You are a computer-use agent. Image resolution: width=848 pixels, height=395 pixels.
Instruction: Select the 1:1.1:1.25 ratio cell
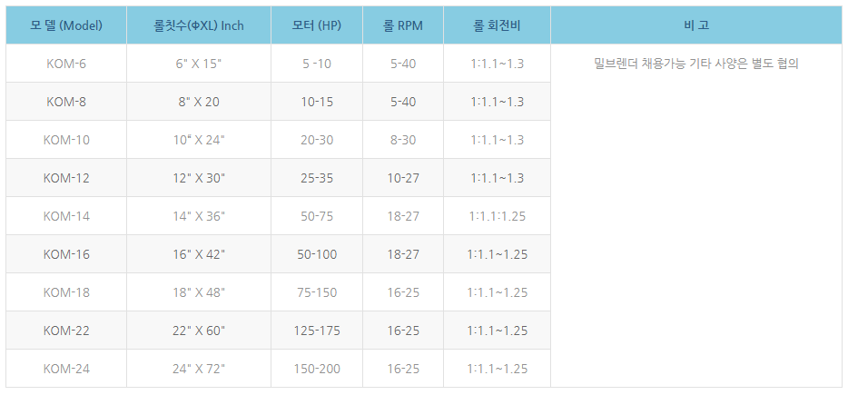(497, 216)
